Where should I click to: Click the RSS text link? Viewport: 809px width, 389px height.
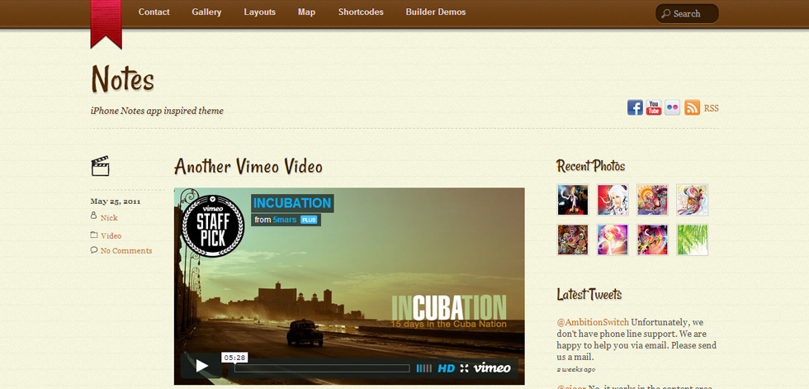[x=711, y=108]
